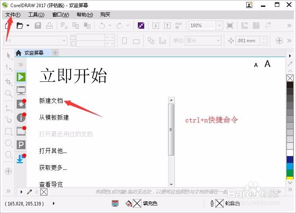Select the Freehand curve tool
Image resolution: width=296 pixels, height=213 pixels.
8,108
